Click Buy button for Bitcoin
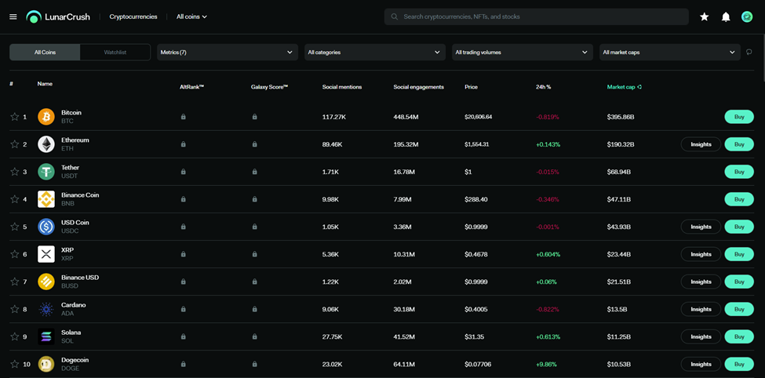 [x=739, y=117]
